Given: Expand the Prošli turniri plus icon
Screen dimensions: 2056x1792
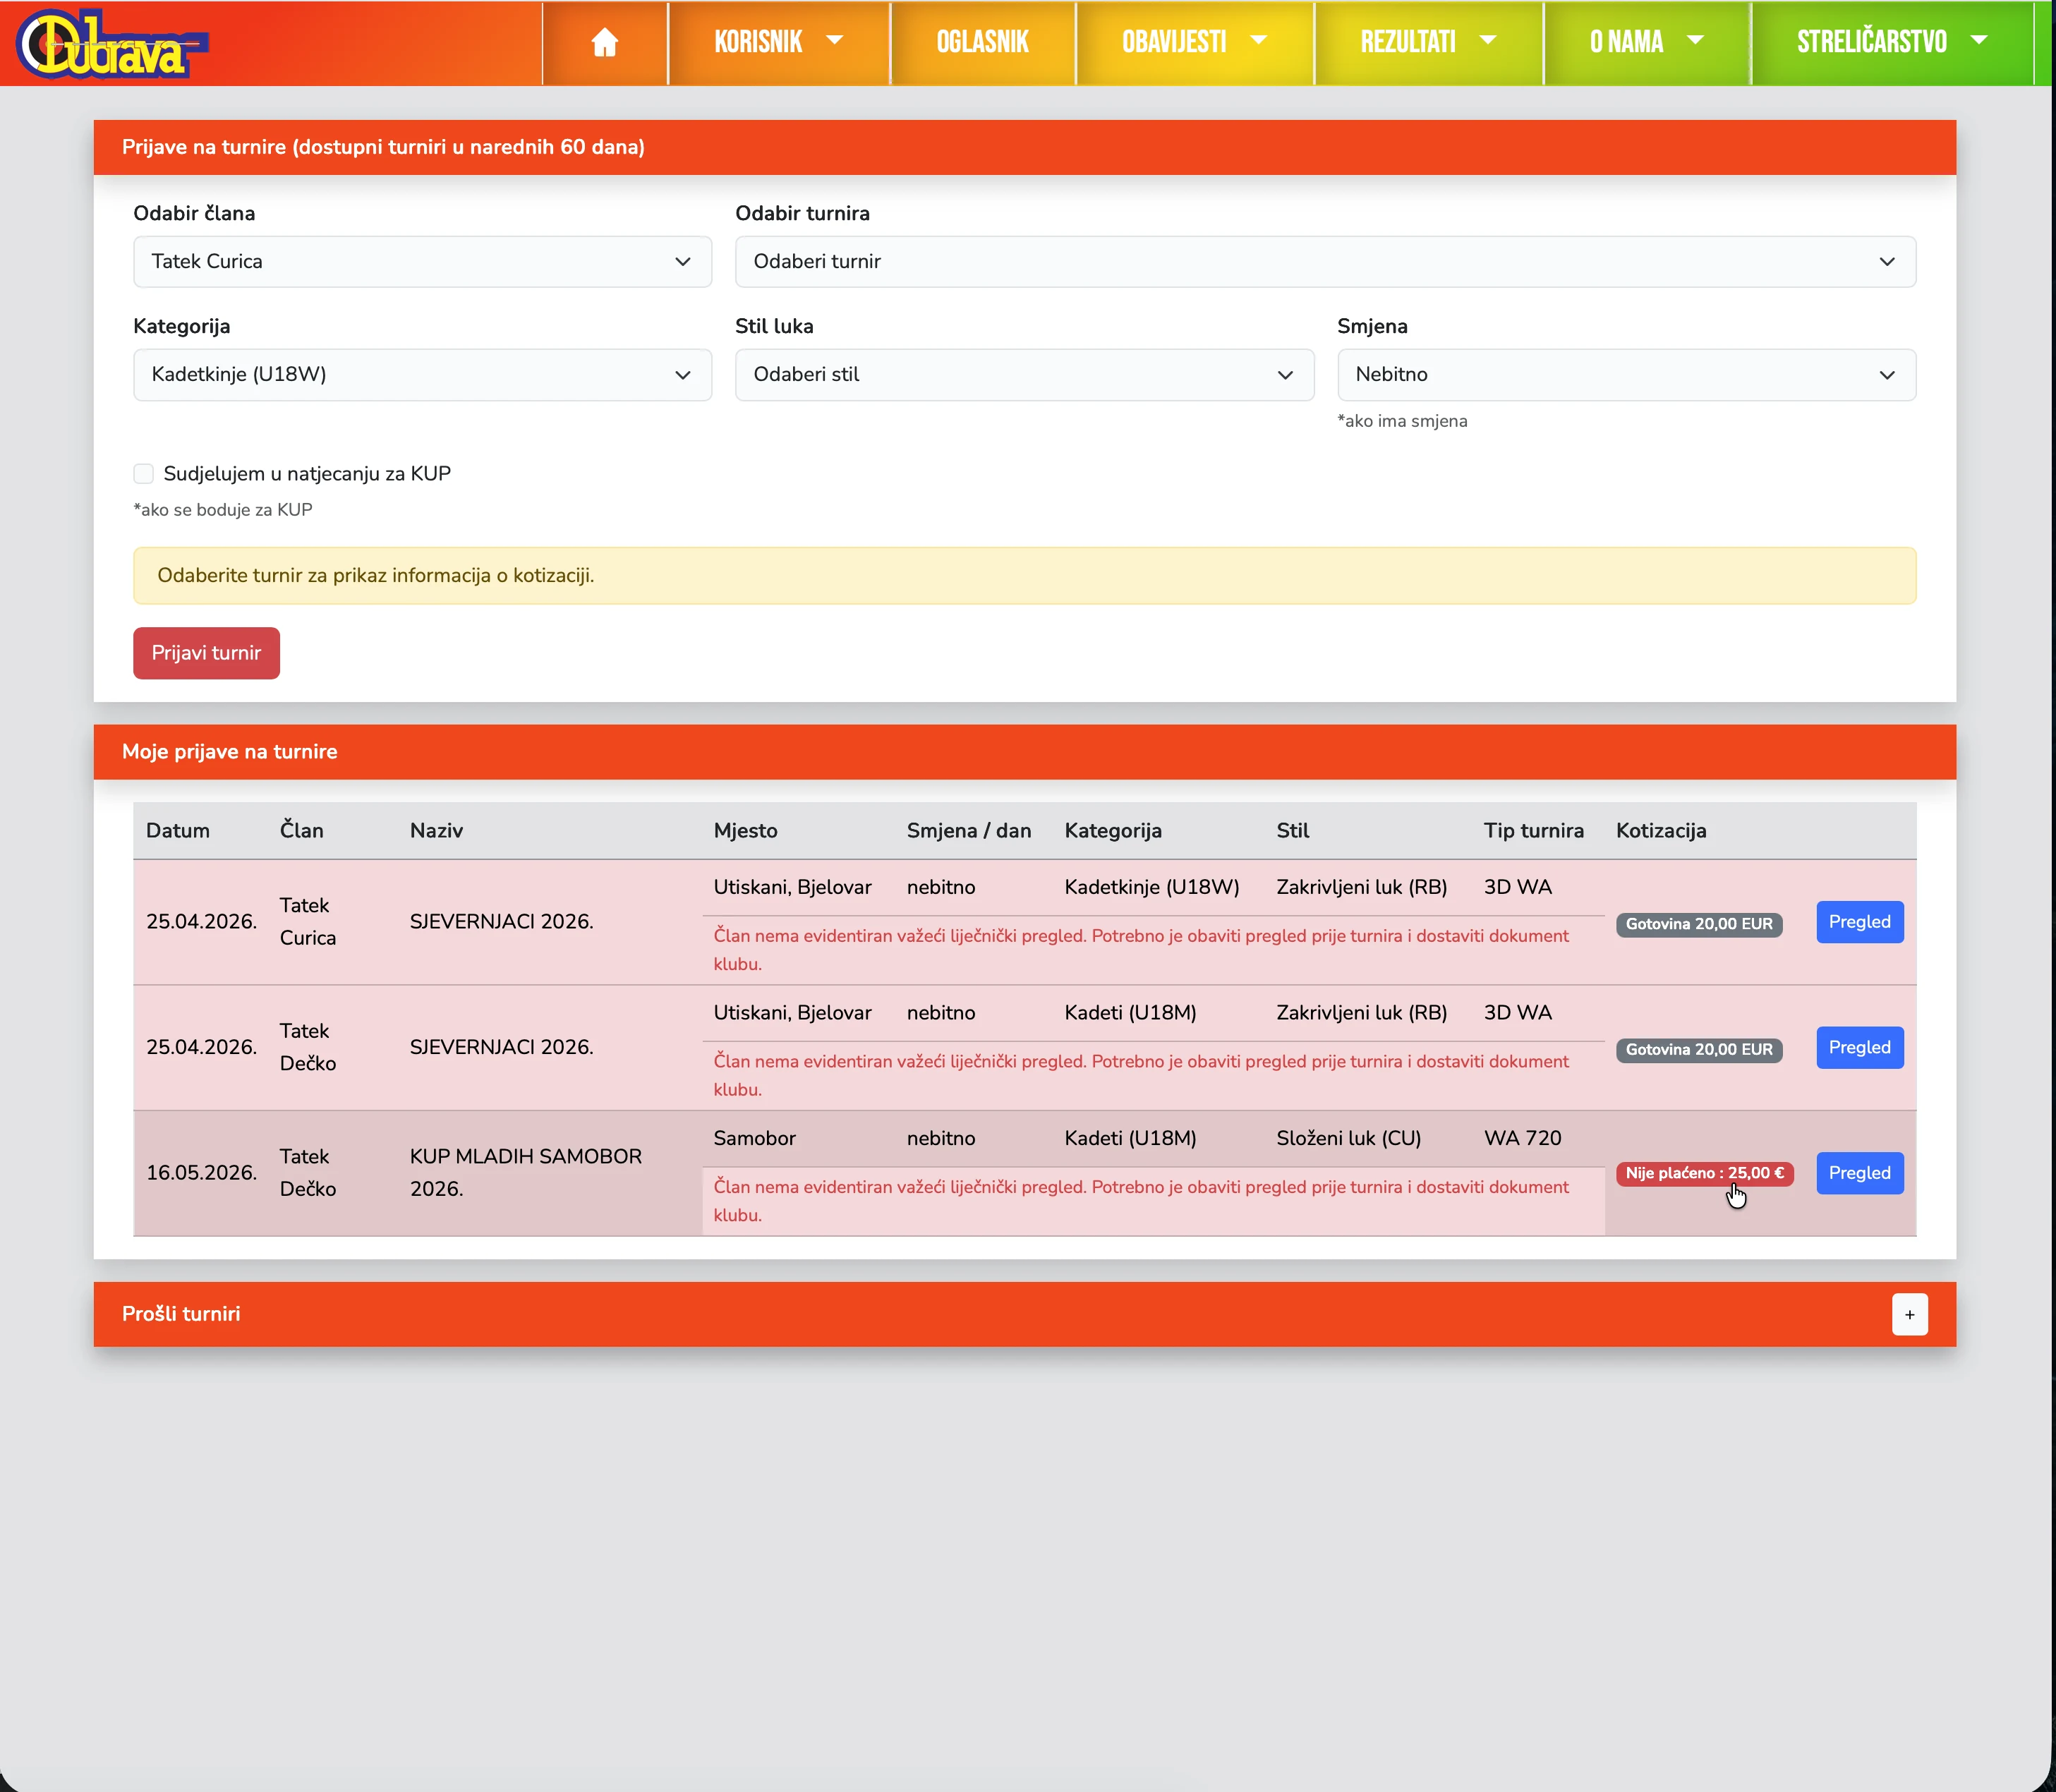Looking at the screenshot, I should point(1909,1314).
